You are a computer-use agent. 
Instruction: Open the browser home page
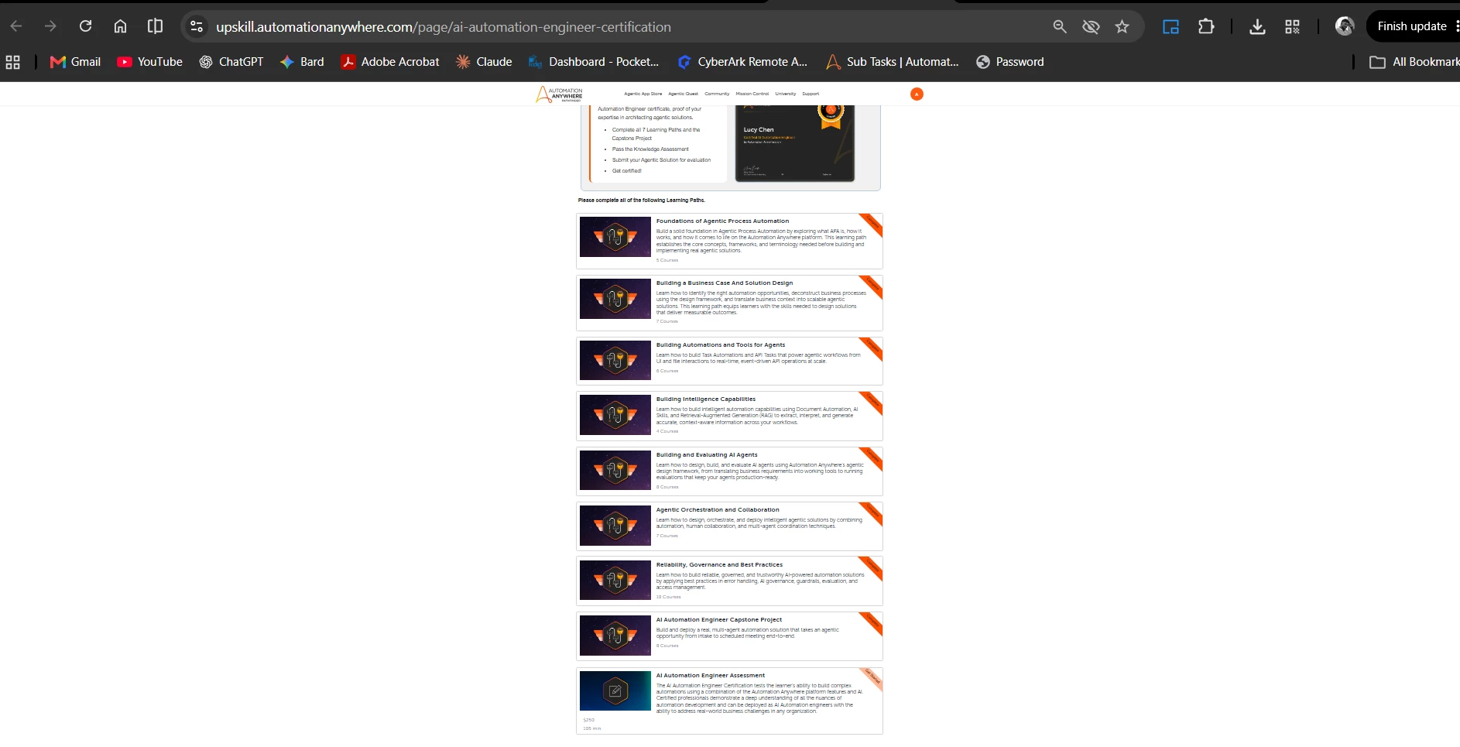pos(120,26)
